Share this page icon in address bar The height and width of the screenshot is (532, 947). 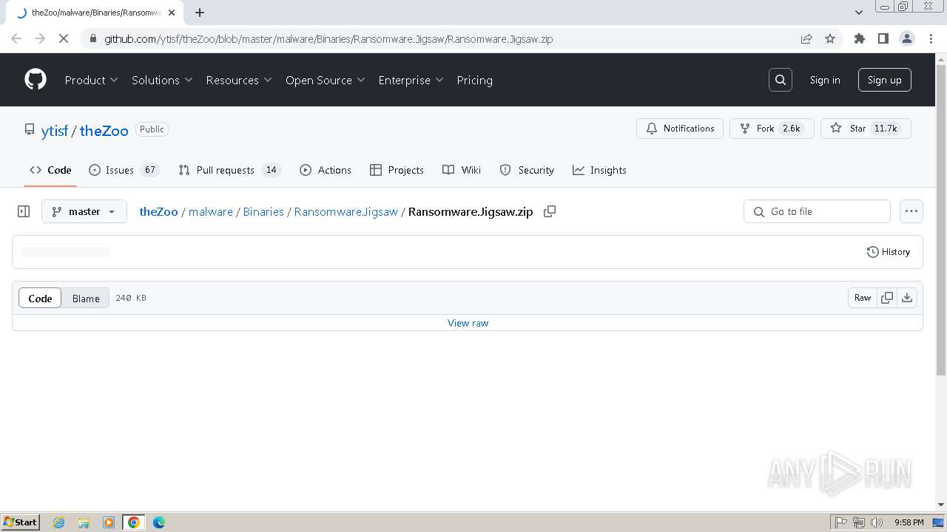(806, 38)
